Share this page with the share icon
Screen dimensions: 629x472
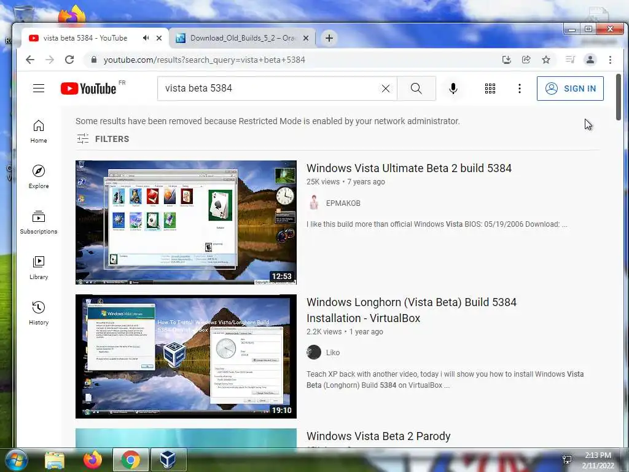[526, 60]
